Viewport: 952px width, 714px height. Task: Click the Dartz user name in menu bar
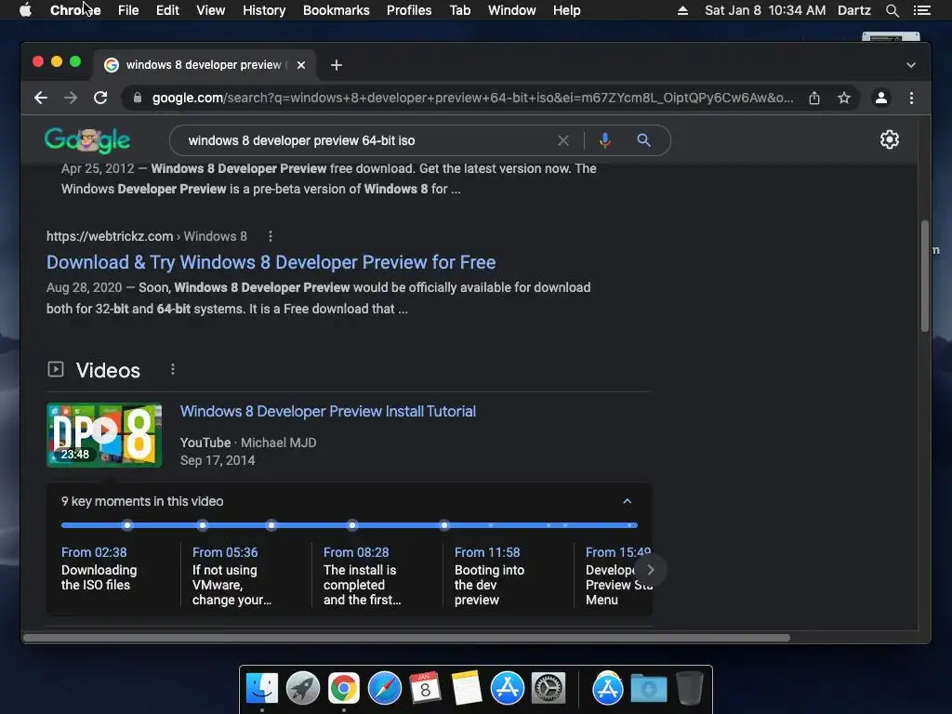[853, 10]
